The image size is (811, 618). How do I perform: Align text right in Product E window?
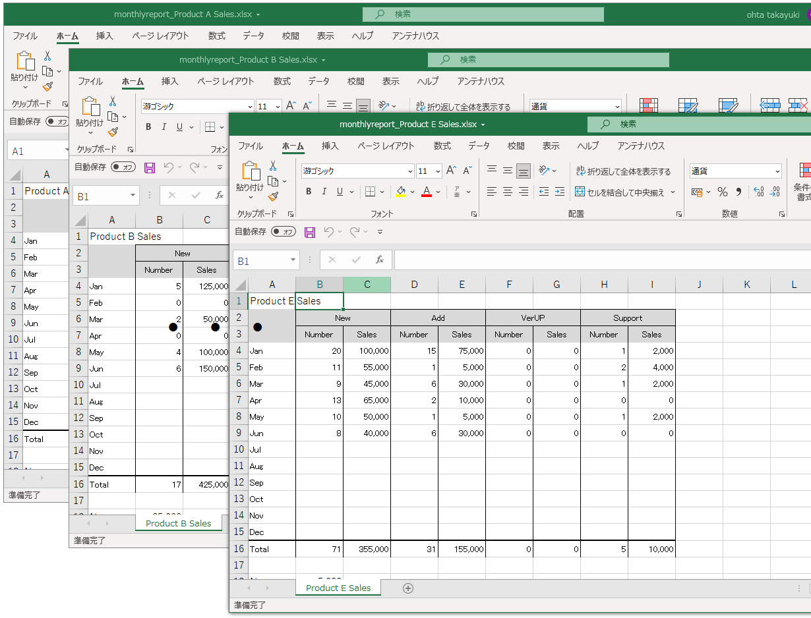(x=524, y=192)
